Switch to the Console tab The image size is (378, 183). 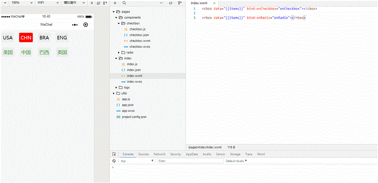pyautogui.click(x=128, y=154)
